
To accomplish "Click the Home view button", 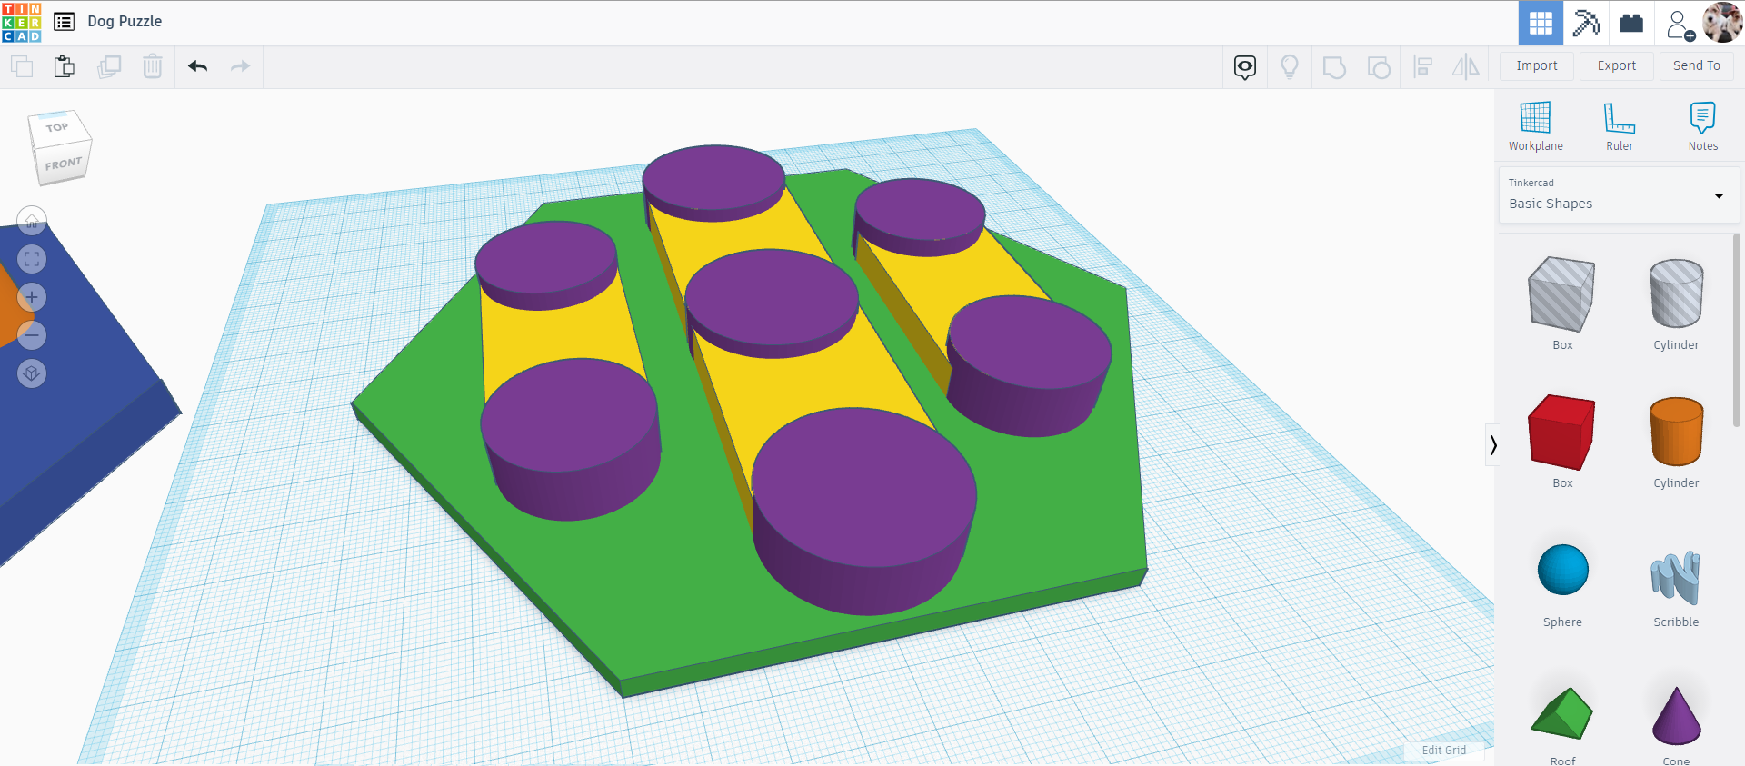I will point(32,221).
